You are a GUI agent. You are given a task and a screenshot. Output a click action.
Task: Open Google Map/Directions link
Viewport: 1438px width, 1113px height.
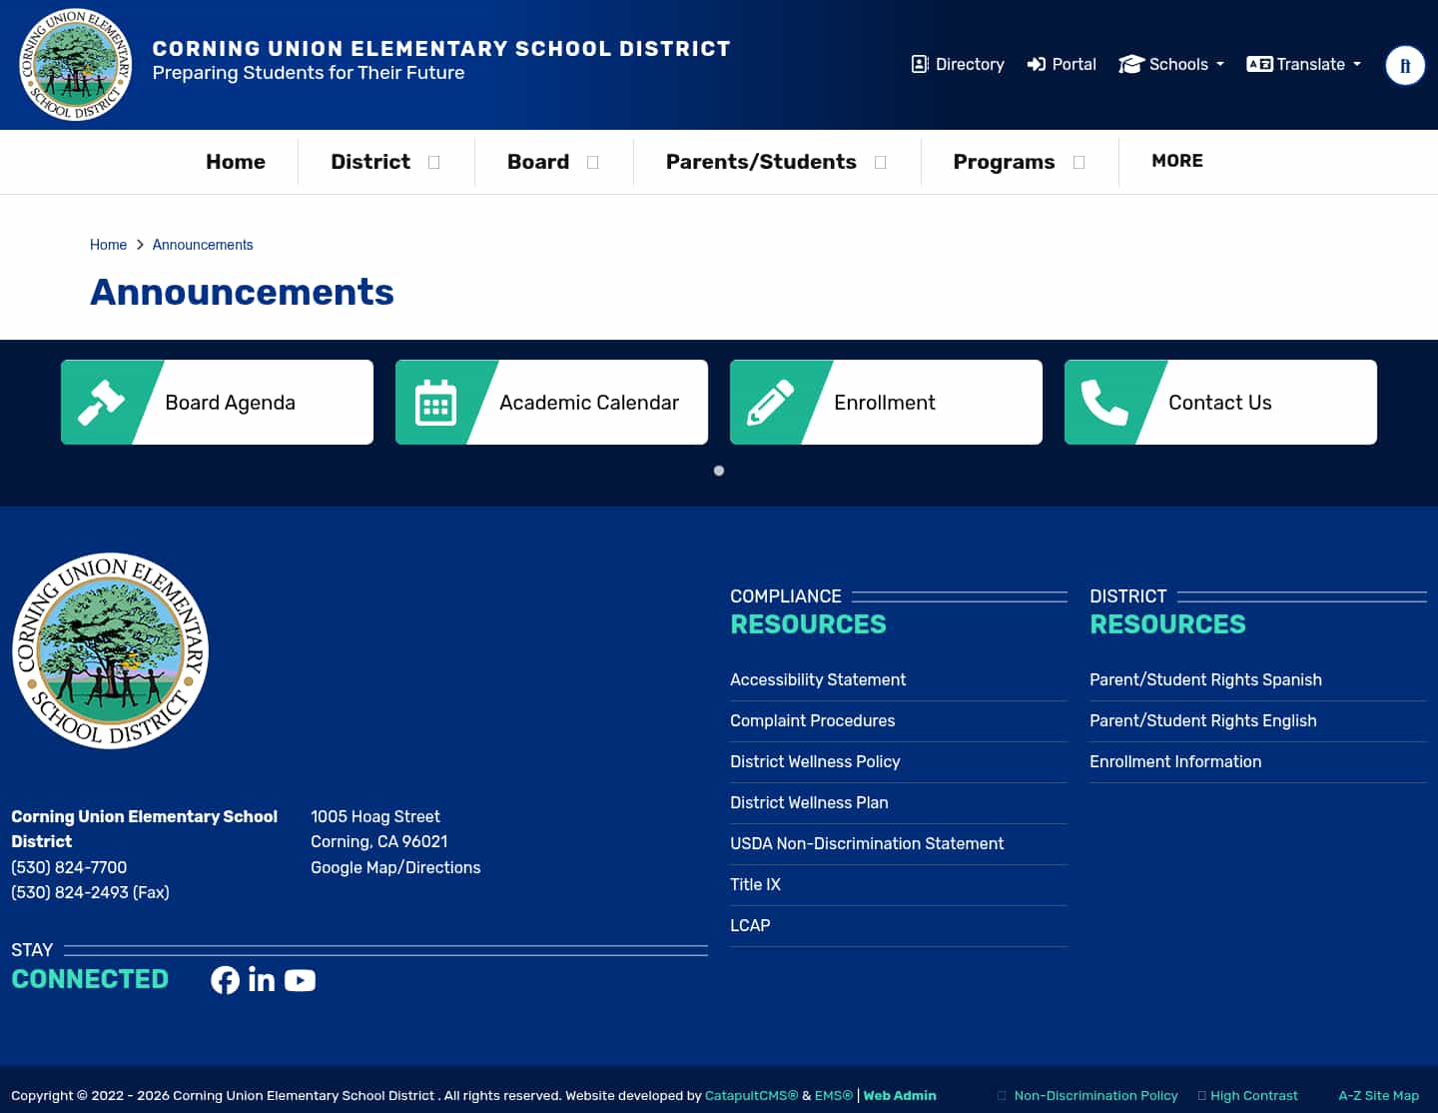point(395,867)
